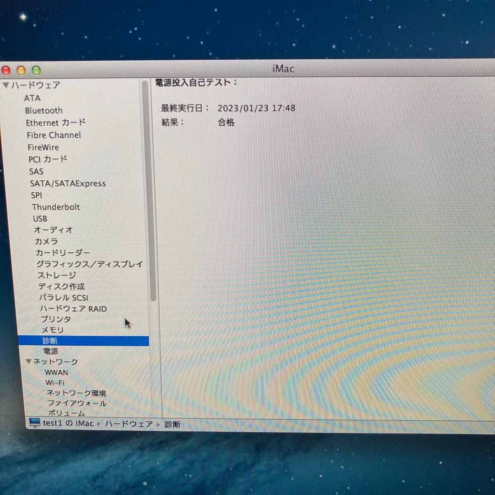Select ディスク作成 in the sidebar

[x=61, y=286]
